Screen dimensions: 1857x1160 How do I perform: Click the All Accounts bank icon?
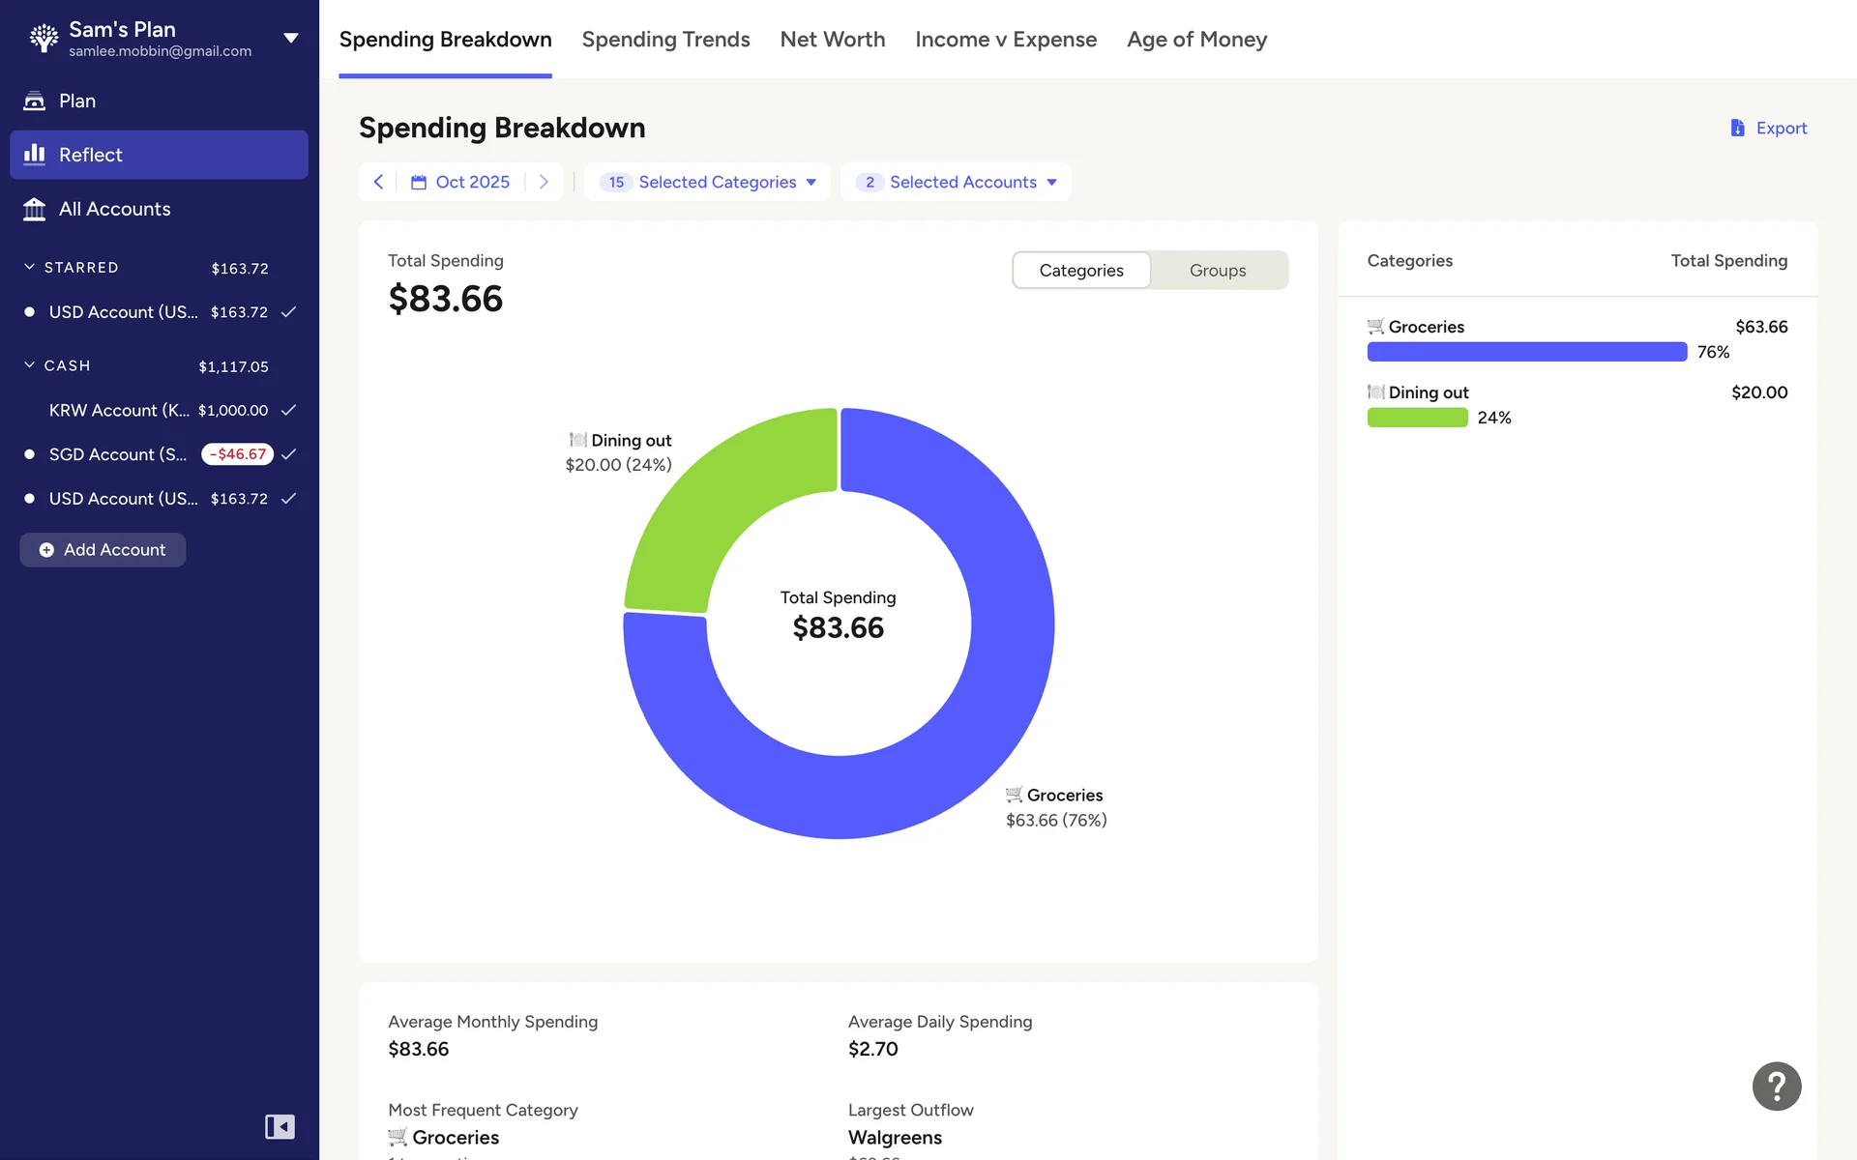35,209
